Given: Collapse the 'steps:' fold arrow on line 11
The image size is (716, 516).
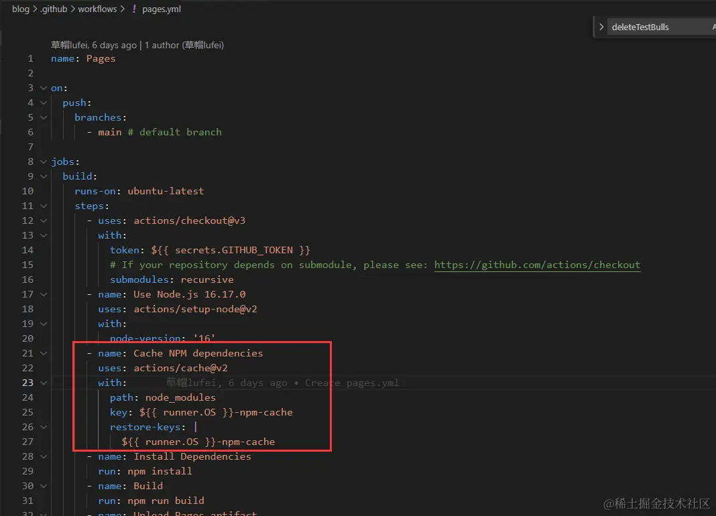Looking at the screenshot, I should [x=44, y=206].
